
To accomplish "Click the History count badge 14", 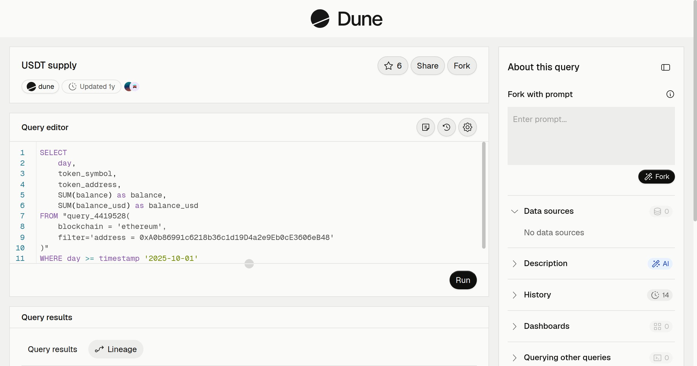I will click(660, 295).
